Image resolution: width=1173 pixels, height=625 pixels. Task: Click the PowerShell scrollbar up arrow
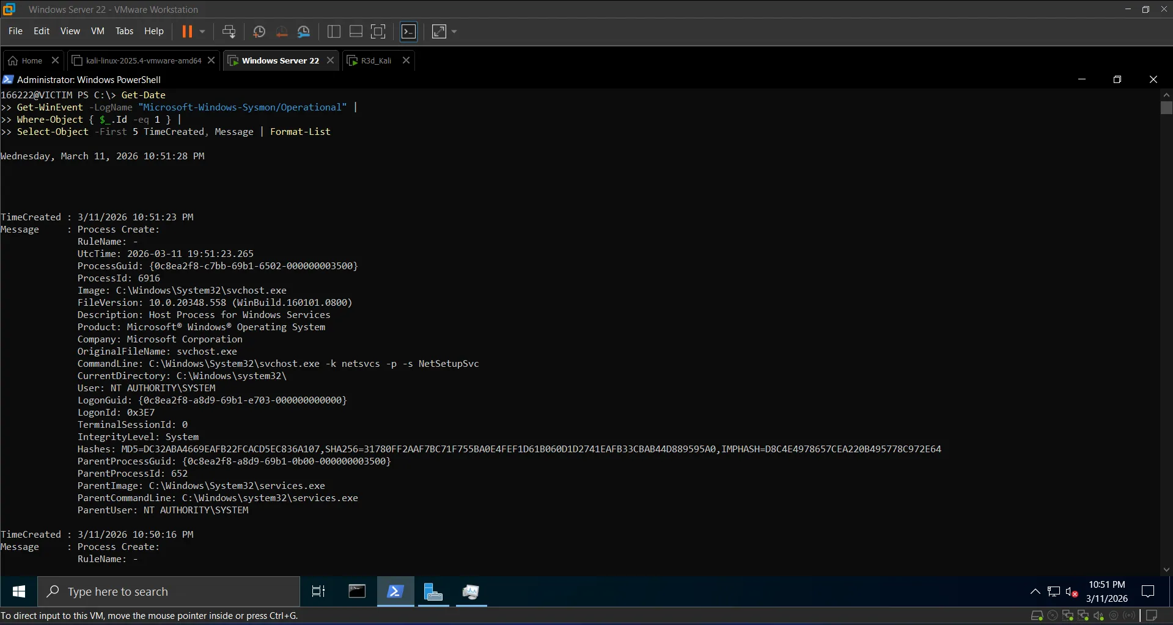(1166, 95)
